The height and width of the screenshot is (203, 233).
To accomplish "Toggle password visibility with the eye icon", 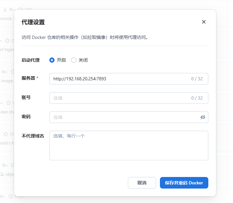I will click(203, 117).
